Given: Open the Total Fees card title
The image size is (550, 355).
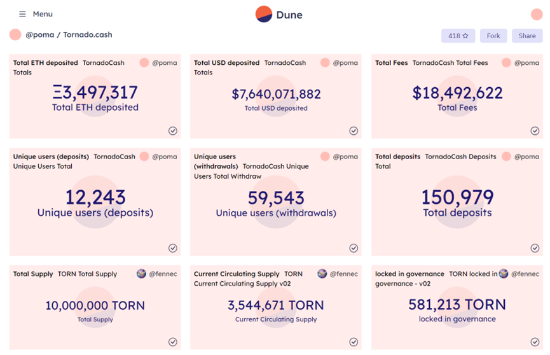Looking at the screenshot, I should coord(392,63).
